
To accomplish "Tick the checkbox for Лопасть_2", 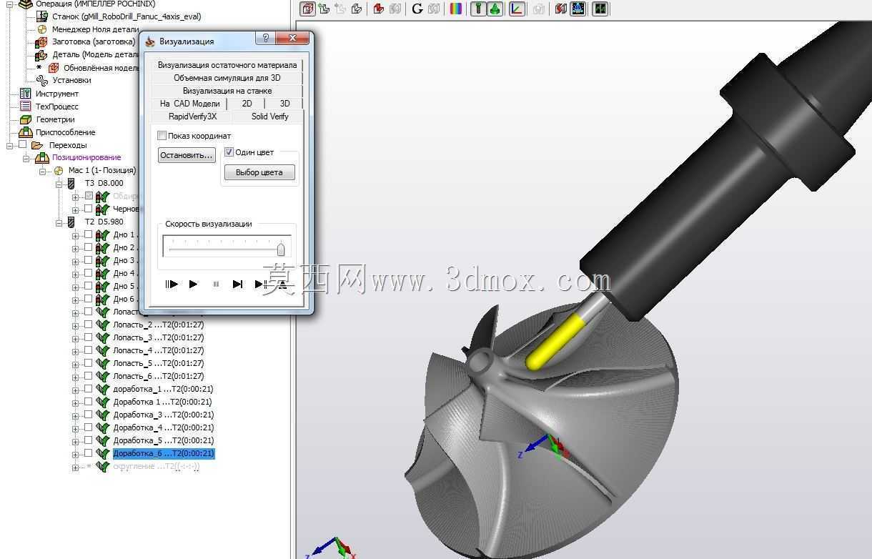I will pyautogui.click(x=88, y=325).
